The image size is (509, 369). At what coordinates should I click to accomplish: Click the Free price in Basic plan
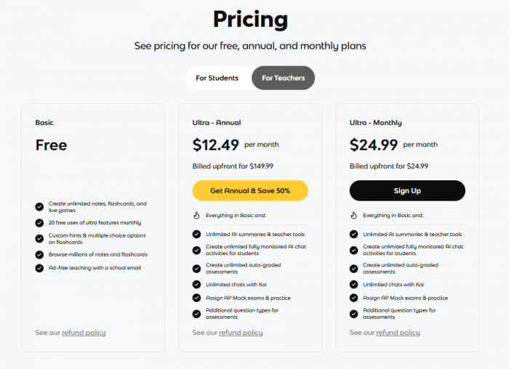coord(51,145)
